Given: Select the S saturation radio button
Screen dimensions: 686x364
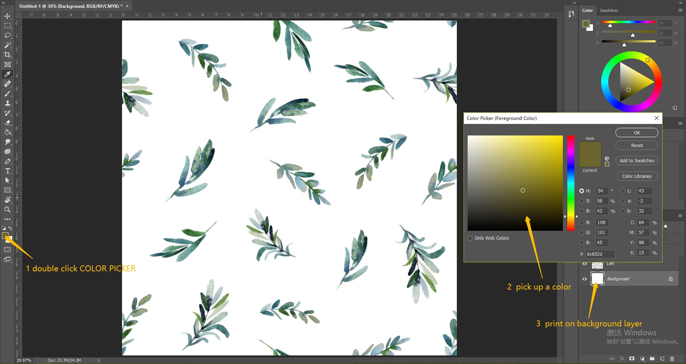Looking at the screenshot, I should pyautogui.click(x=581, y=201).
